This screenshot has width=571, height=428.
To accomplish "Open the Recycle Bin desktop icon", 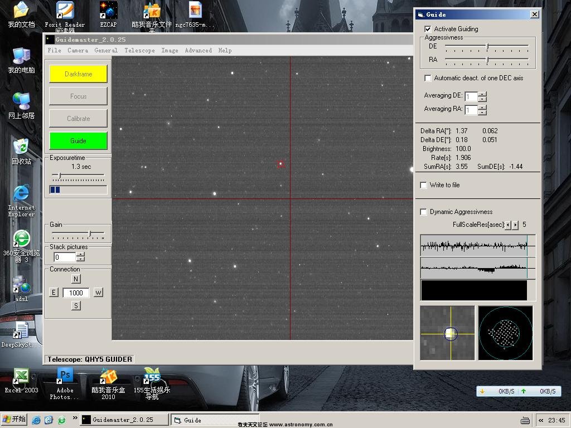I will [x=21, y=147].
